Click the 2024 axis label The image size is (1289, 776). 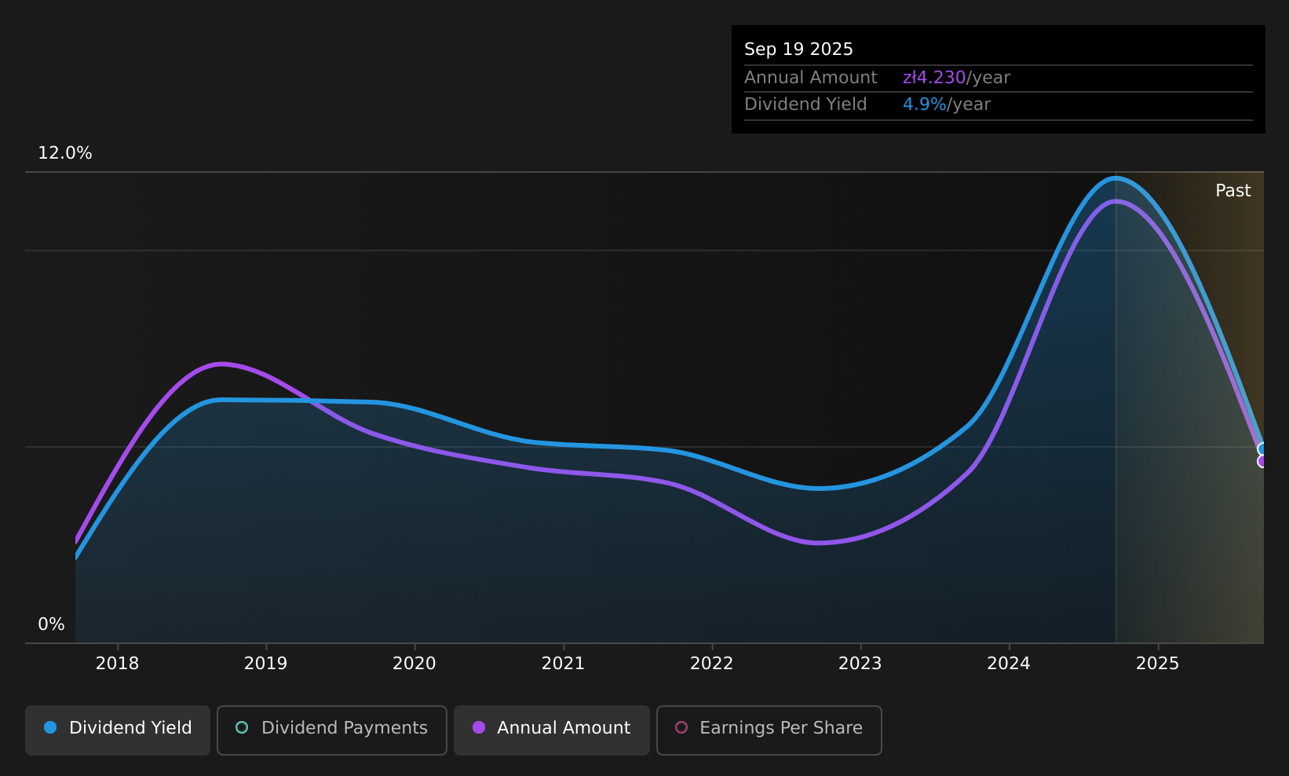[x=1009, y=664]
